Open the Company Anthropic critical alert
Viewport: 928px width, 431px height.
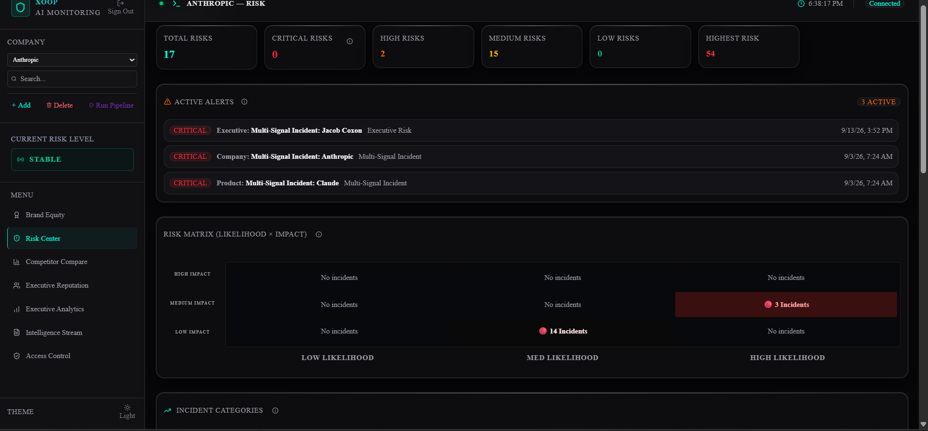531,157
